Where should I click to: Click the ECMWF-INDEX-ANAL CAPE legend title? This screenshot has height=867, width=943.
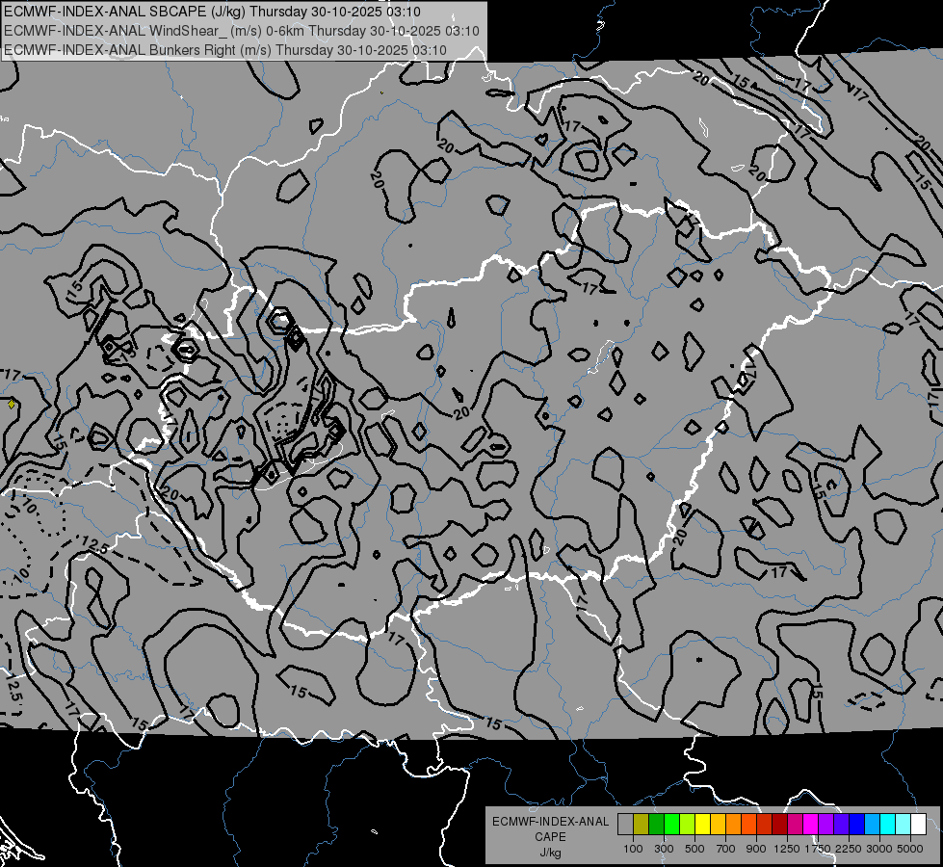pyautogui.click(x=550, y=828)
